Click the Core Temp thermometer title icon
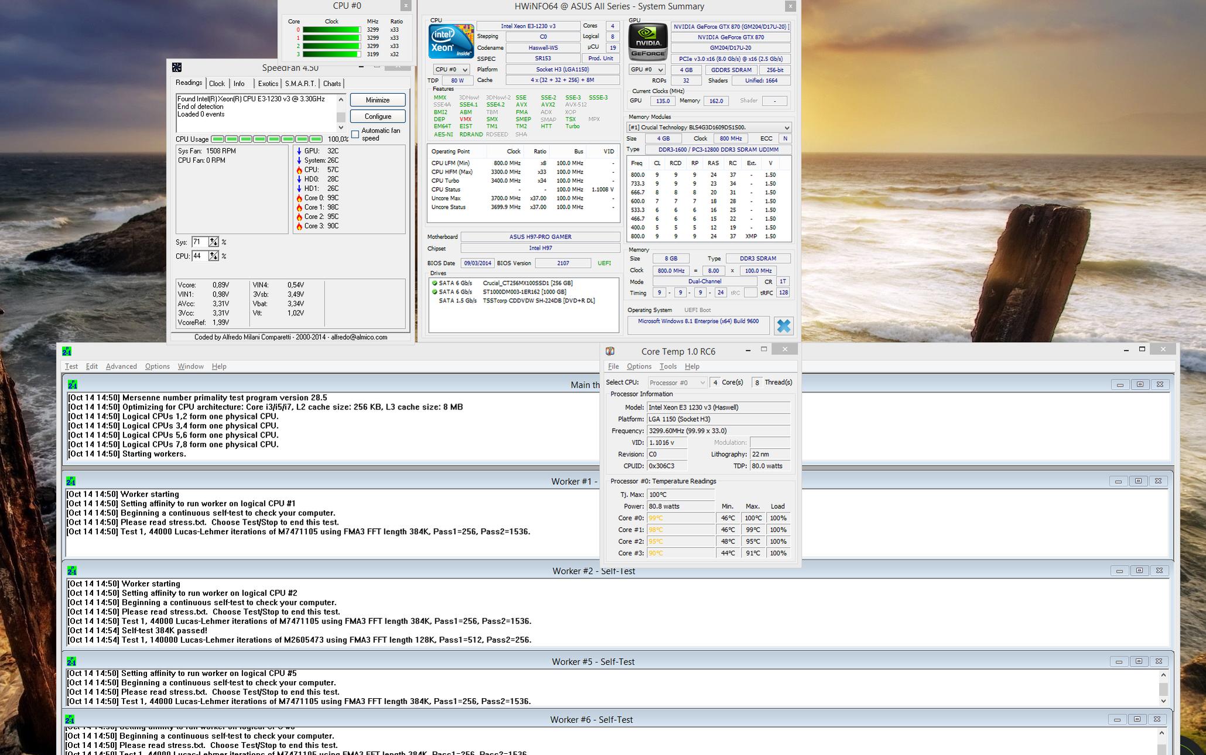1206x755 pixels. click(610, 351)
